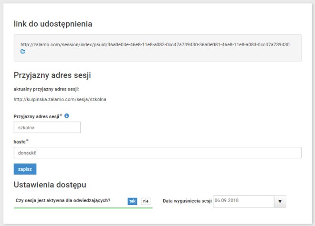The width and height of the screenshot is (315, 226).
Task: Click the kulpinska.zalamo.com/sesja/szkolna address
Action: (x=60, y=100)
